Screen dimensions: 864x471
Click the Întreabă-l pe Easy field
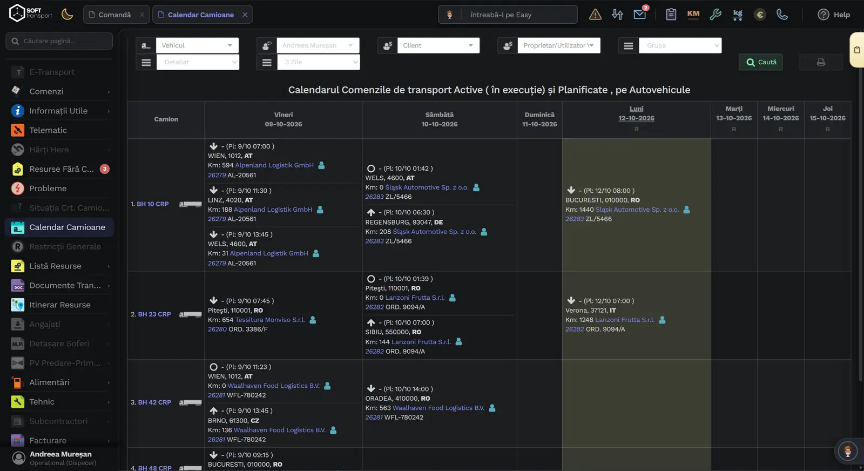coord(518,15)
